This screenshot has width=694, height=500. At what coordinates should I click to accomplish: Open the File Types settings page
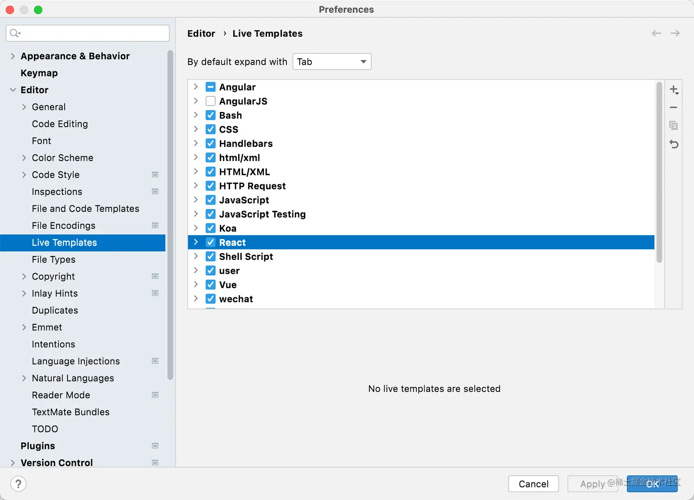pyautogui.click(x=54, y=260)
